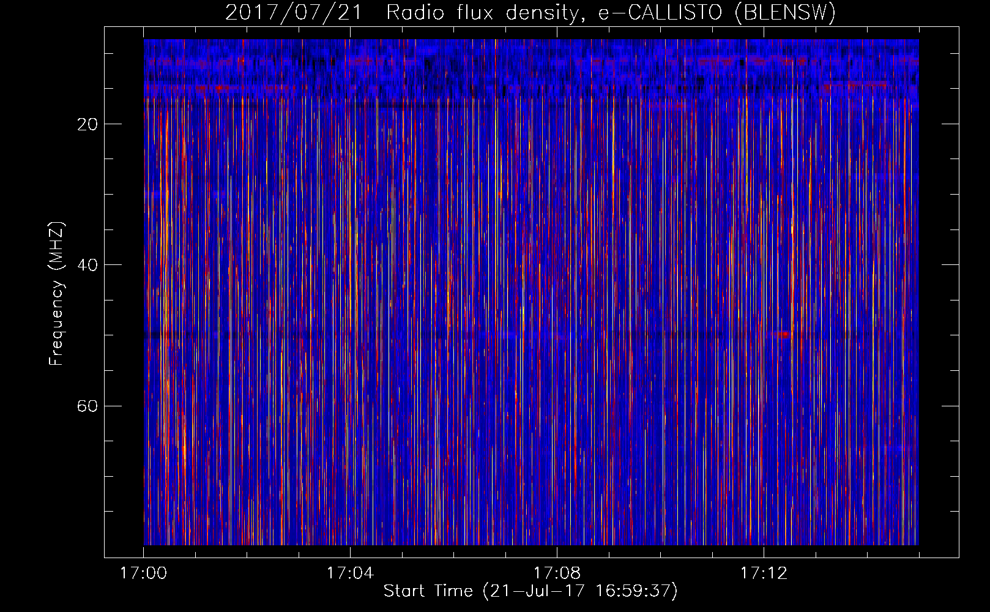Screen dimensions: 990x612
Task: Select the 'Frequency (MHZ)' y-axis label
Action: (x=56, y=294)
